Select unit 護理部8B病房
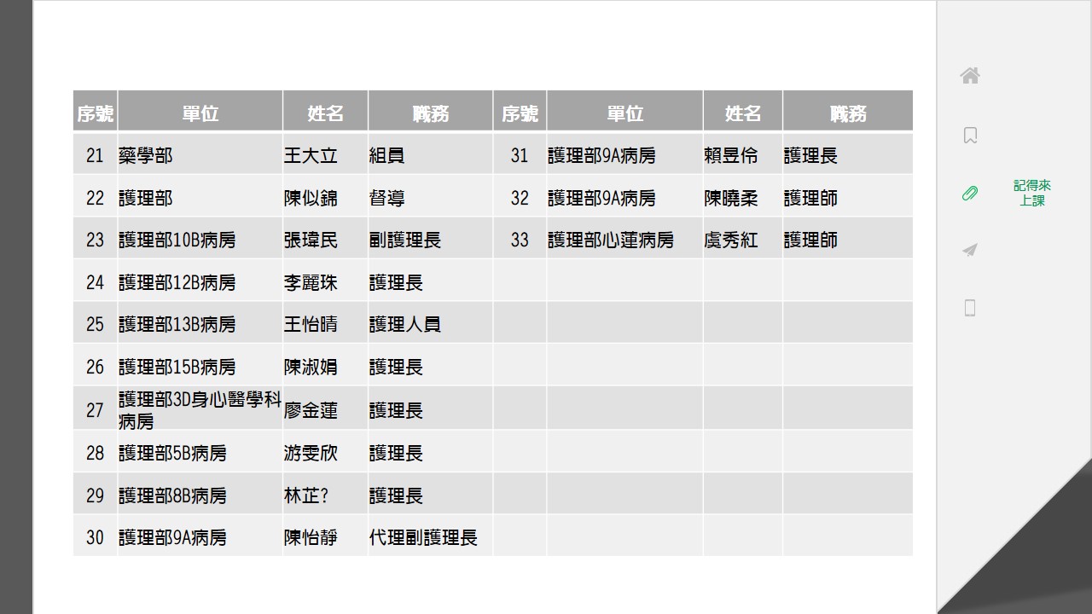 172,495
